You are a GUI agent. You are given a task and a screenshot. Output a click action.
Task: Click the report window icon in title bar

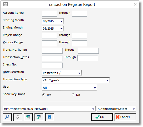coord(6,4)
